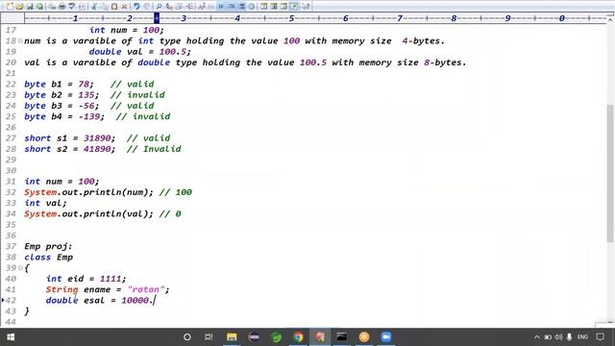The image size is (615, 346).
Task: Click the Save All toolbar icon
Action: tap(39, 7)
